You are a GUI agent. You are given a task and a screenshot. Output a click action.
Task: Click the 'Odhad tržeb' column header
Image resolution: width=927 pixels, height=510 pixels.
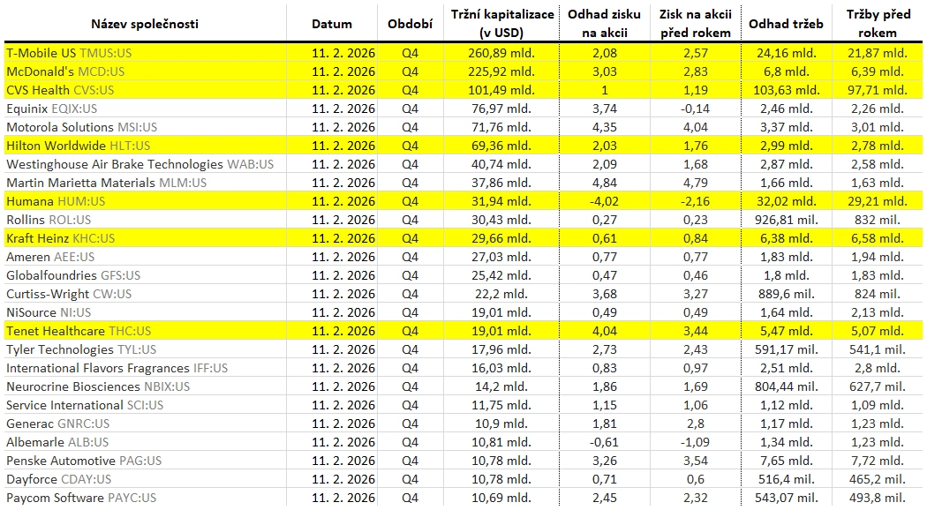[x=786, y=24]
